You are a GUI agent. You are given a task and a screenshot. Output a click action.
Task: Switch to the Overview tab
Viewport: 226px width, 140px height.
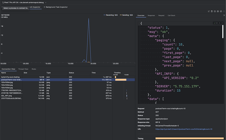tap(141, 15)
